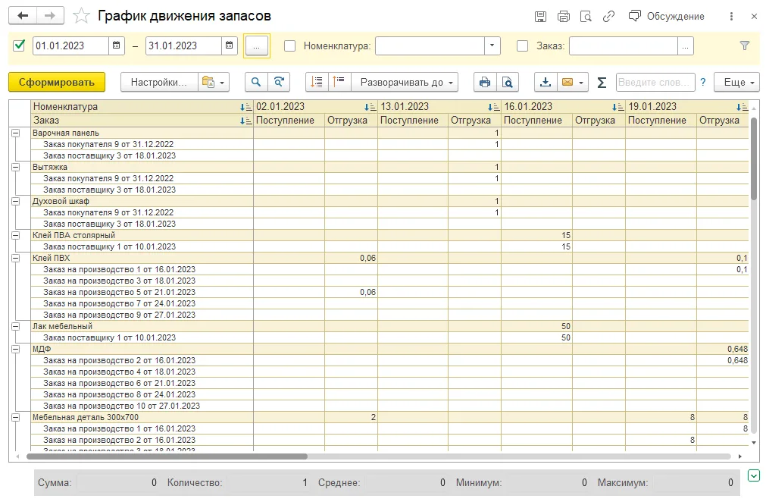Enable the Номенклатура filter checkbox
The height and width of the screenshot is (502, 766).
[x=289, y=46]
